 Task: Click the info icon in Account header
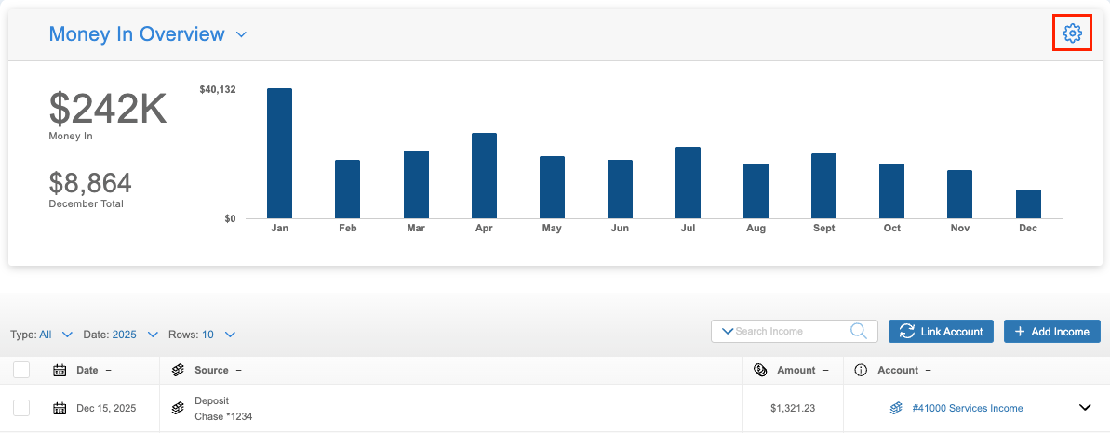pyautogui.click(x=861, y=370)
